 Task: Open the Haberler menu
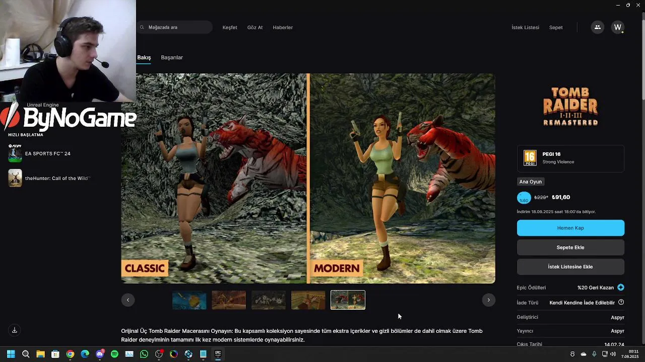[283, 27]
